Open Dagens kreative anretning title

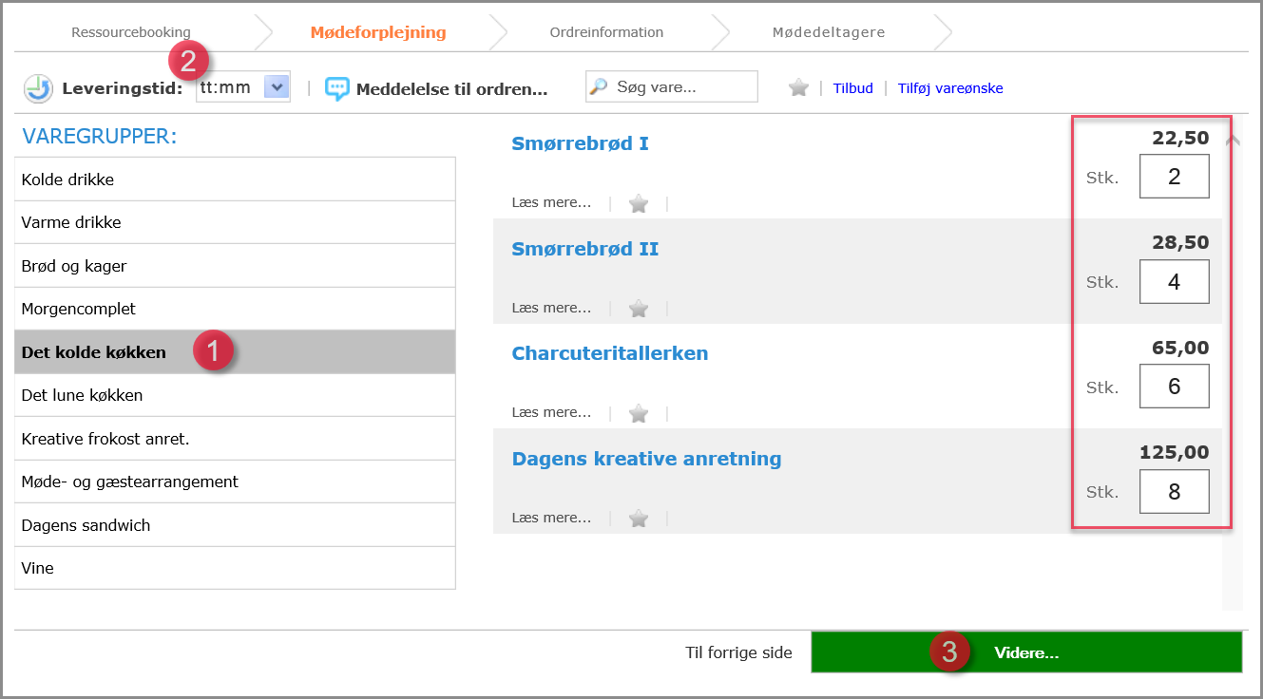pos(646,459)
